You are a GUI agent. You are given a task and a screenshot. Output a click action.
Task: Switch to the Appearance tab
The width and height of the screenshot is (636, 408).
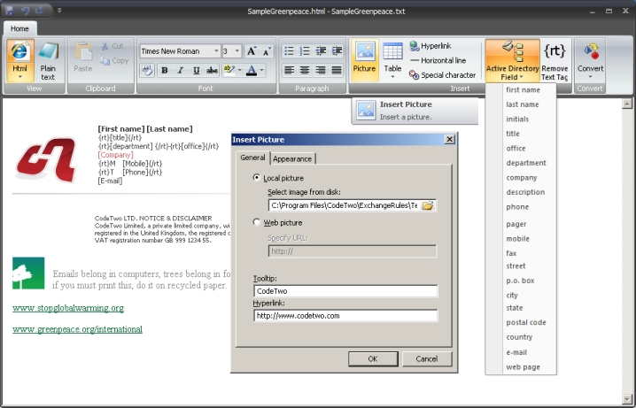click(292, 158)
